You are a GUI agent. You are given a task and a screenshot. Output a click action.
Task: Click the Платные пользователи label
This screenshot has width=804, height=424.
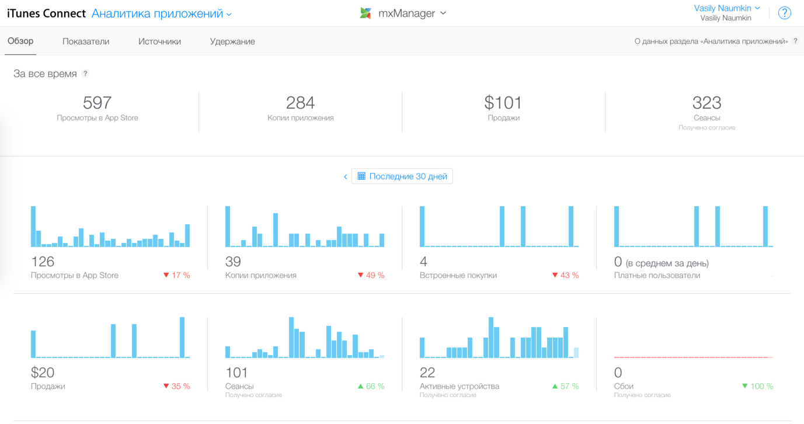[x=657, y=275]
